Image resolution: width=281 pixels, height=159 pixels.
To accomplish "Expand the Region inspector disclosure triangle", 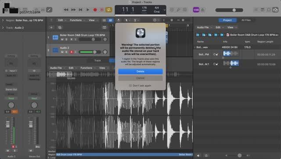I will (3, 20).
